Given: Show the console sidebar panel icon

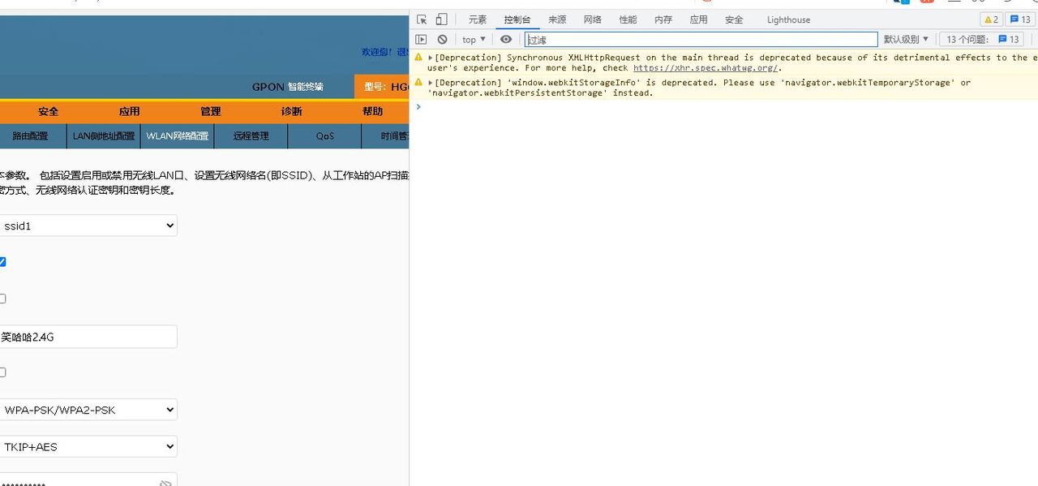Looking at the screenshot, I should pyautogui.click(x=421, y=39).
